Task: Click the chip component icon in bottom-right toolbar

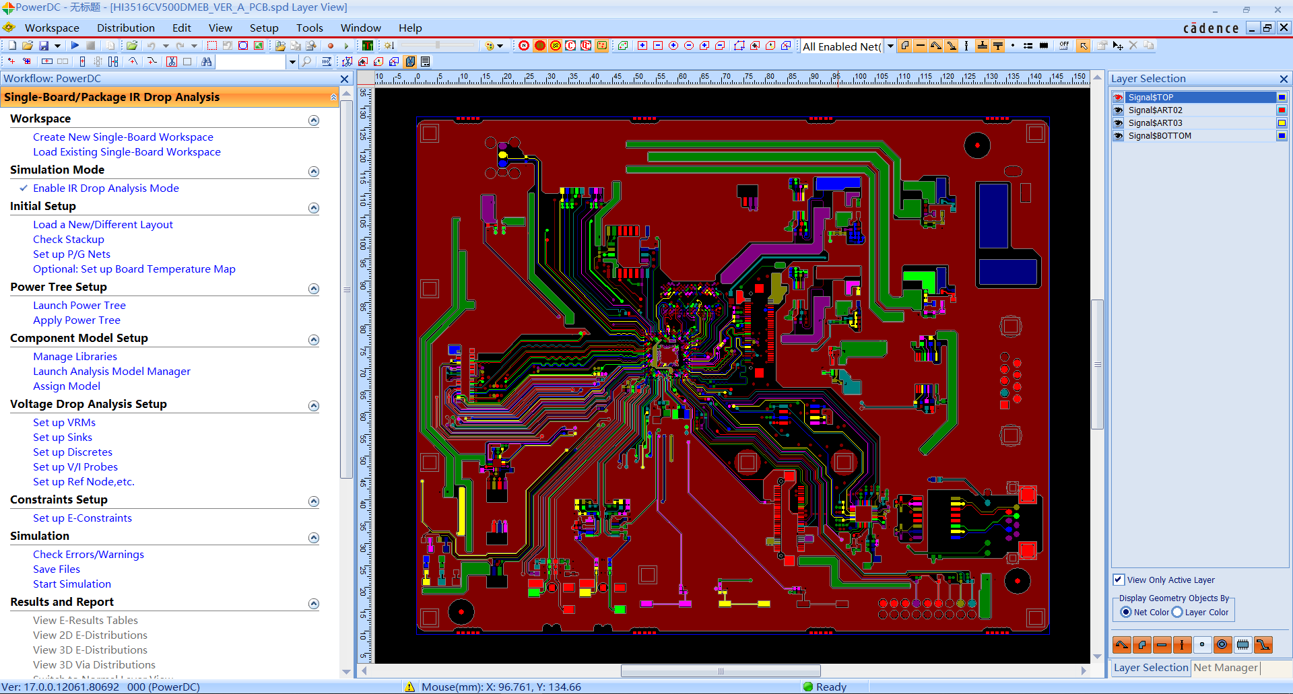Action: pos(1242,645)
